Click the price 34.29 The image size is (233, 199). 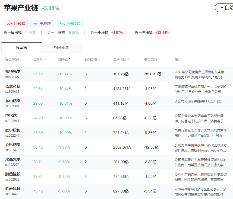38,118
